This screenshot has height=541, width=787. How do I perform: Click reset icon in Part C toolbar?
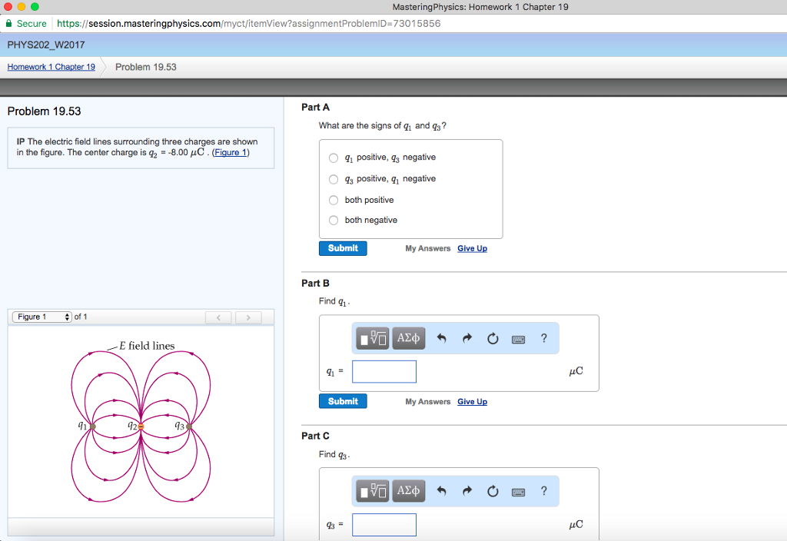click(x=493, y=491)
